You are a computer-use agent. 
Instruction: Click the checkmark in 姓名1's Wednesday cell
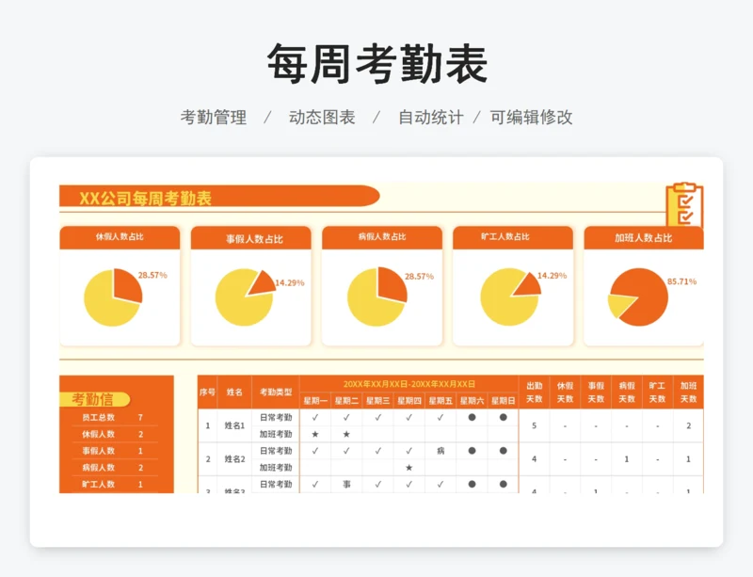378,418
